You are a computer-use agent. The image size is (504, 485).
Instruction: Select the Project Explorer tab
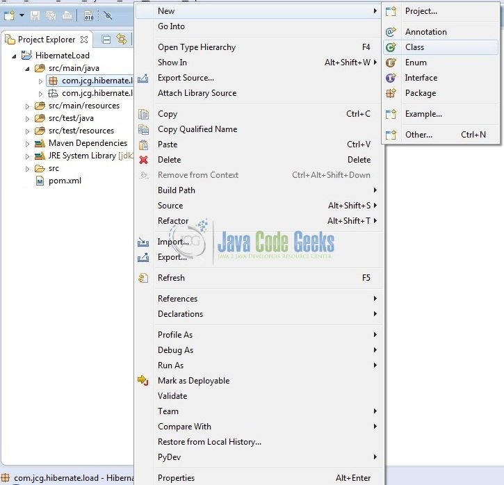point(47,40)
